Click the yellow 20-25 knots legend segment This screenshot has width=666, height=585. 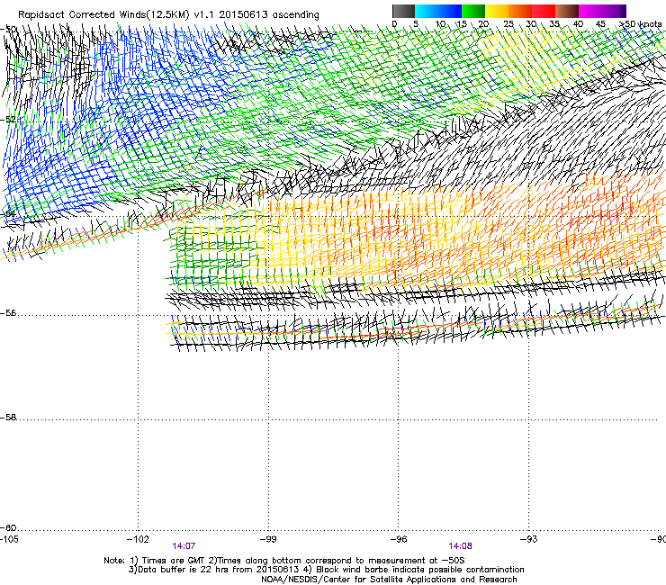point(497,11)
